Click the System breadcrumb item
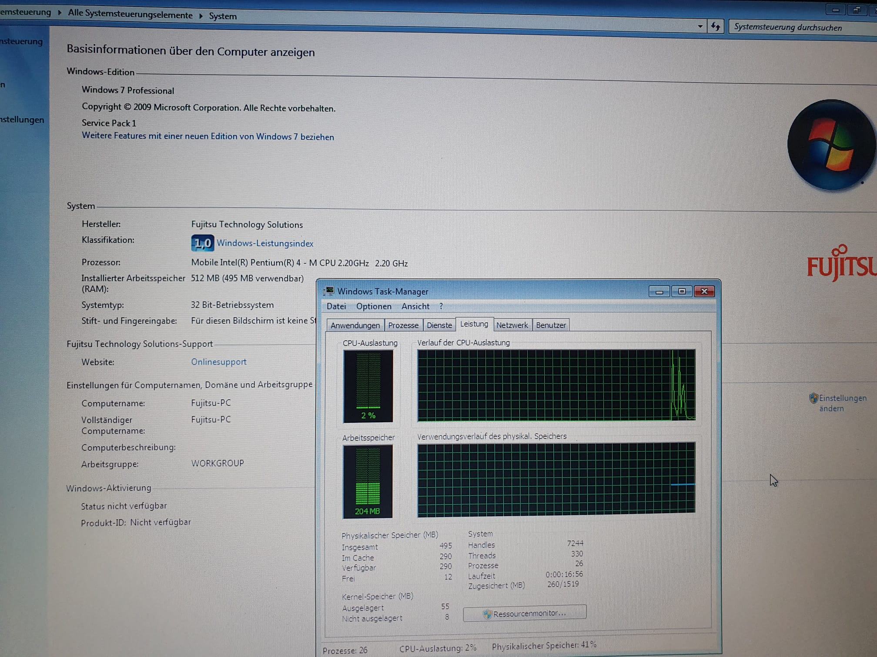The height and width of the screenshot is (657, 877). coord(223,16)
